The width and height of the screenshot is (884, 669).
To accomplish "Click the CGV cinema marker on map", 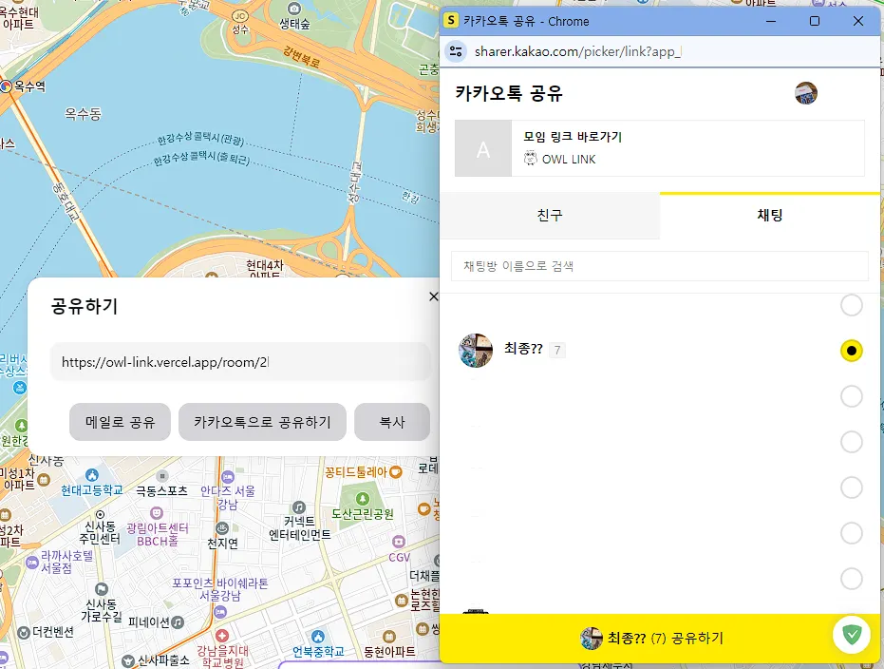I will click(399, 542).
